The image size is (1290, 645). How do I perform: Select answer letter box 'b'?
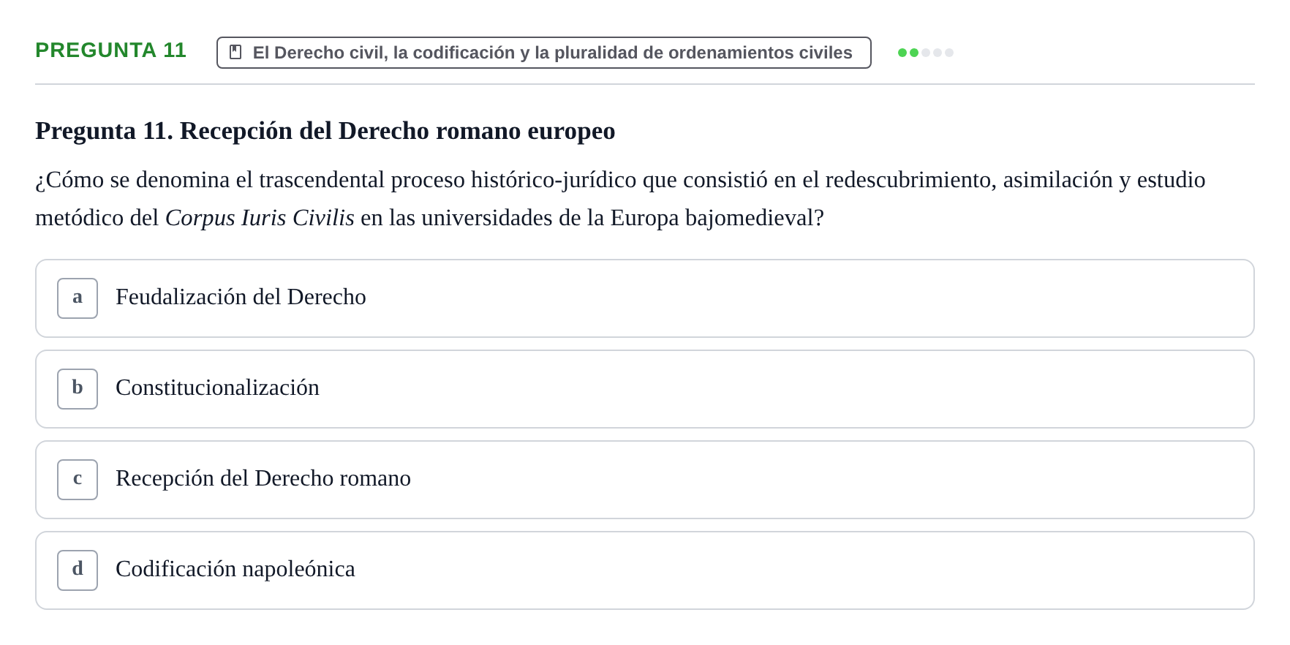tap(78, 389)
